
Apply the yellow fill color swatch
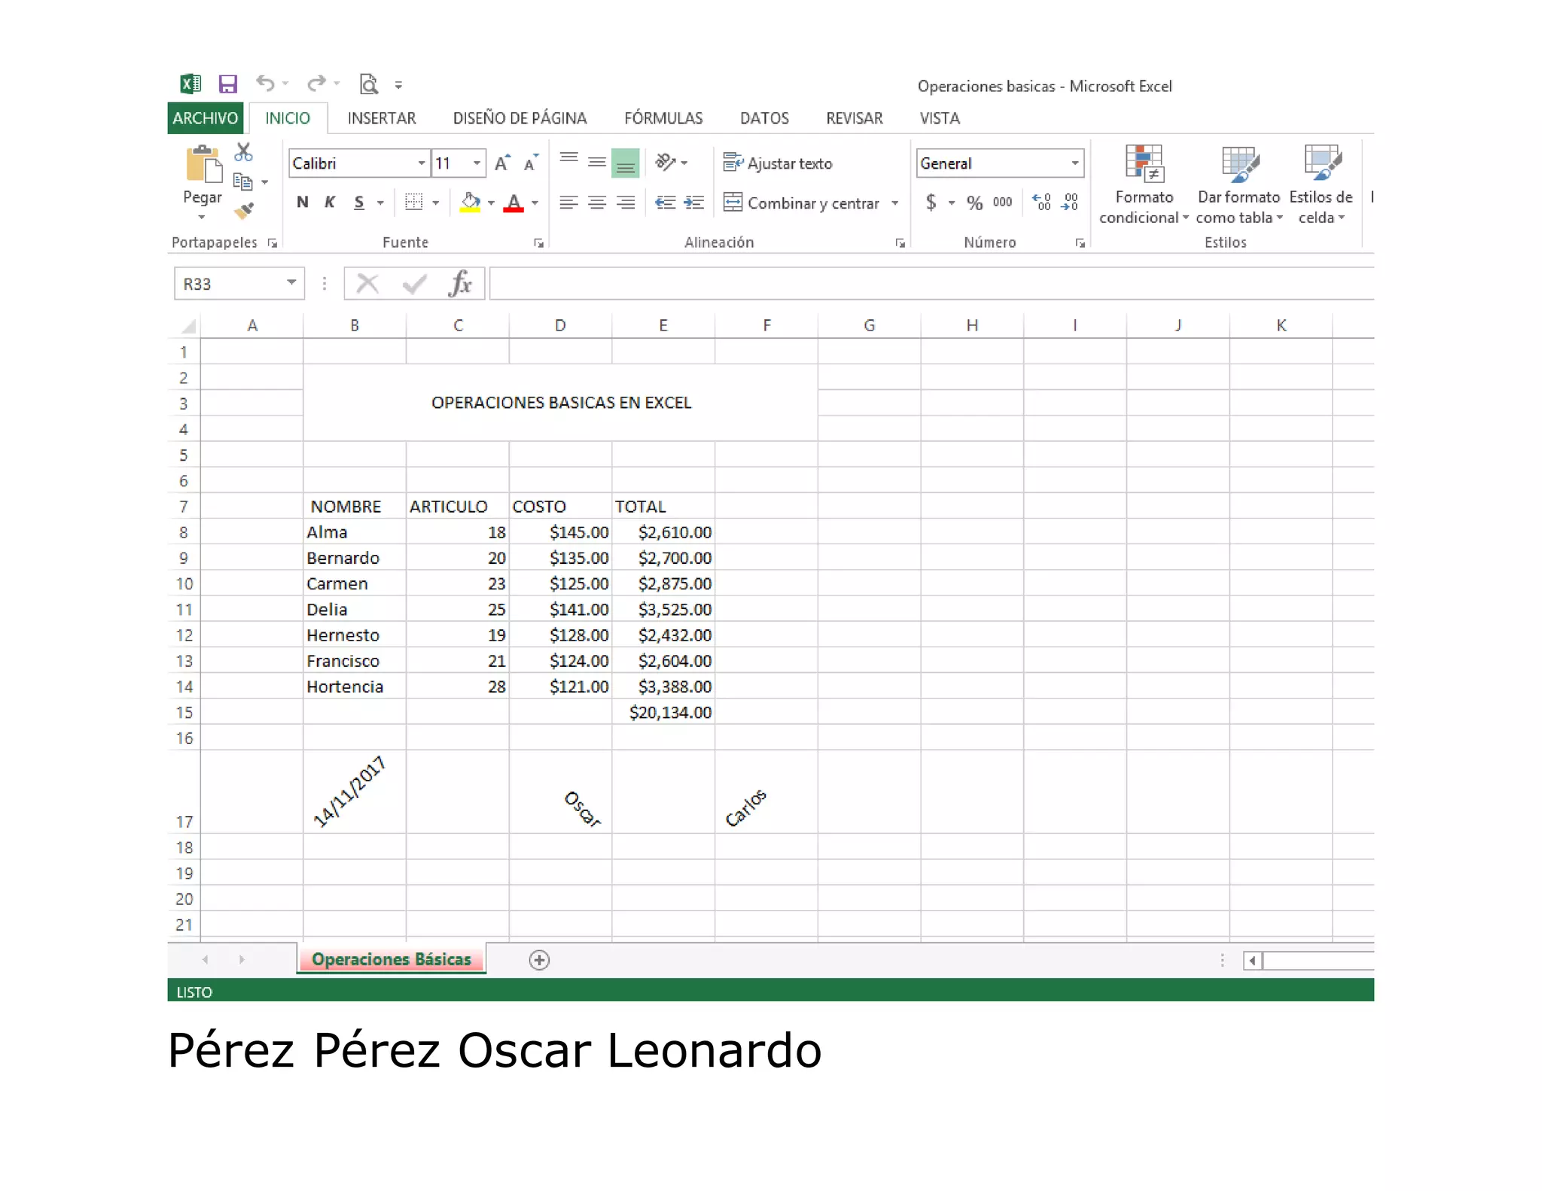coord(471,203)
